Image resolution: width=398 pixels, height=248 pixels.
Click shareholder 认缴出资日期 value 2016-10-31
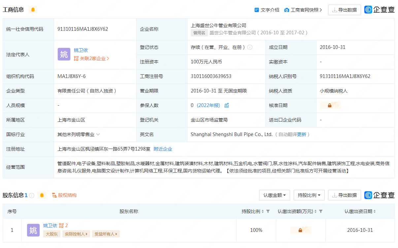(360, 230)
